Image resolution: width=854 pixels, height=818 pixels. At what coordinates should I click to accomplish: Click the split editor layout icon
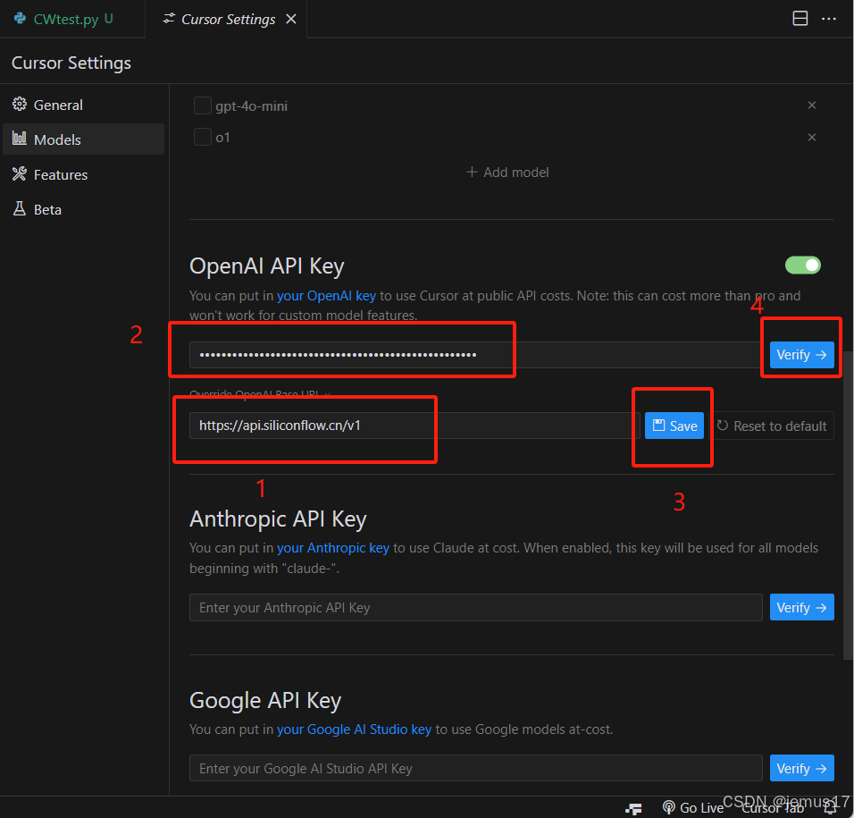(800, 19)
